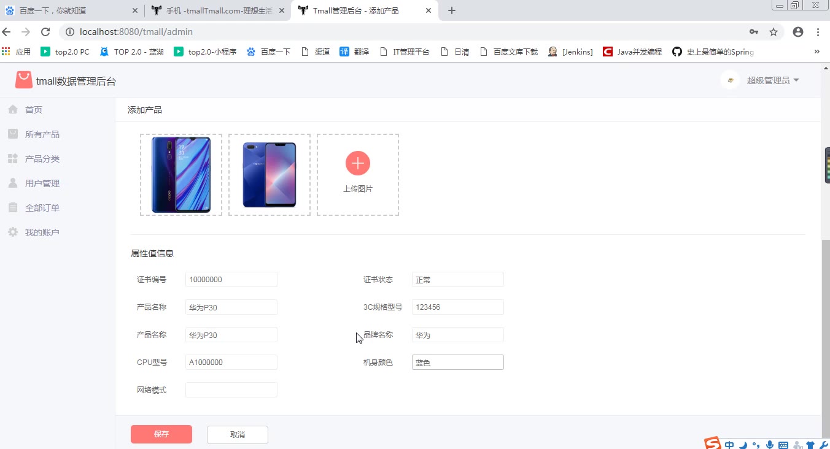
Task: Click the 全部订单 clipboard icon
Action: point(13,207)
